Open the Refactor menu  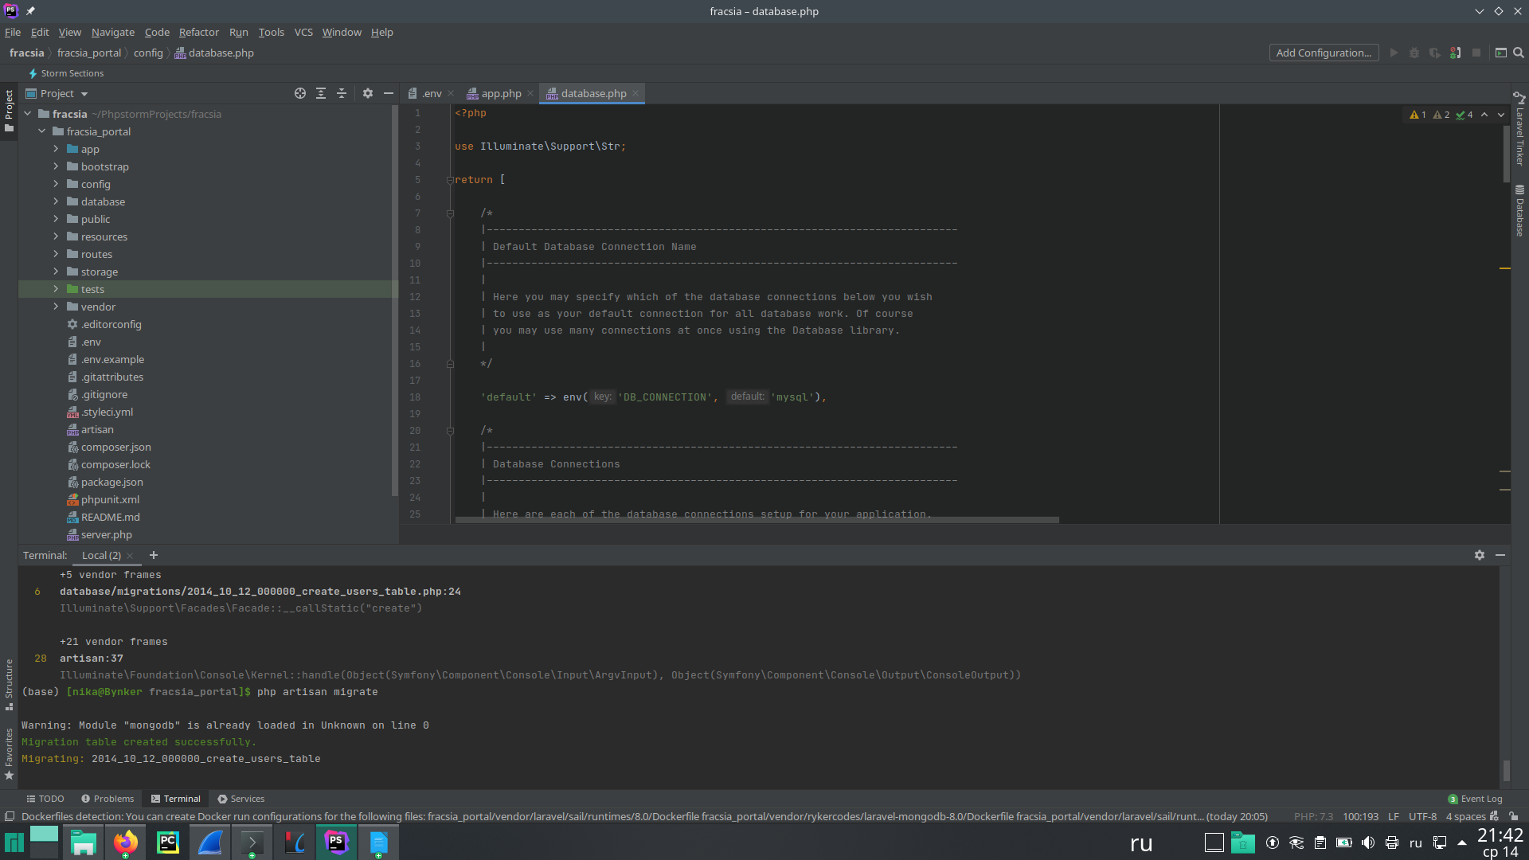tap(199, 32)
